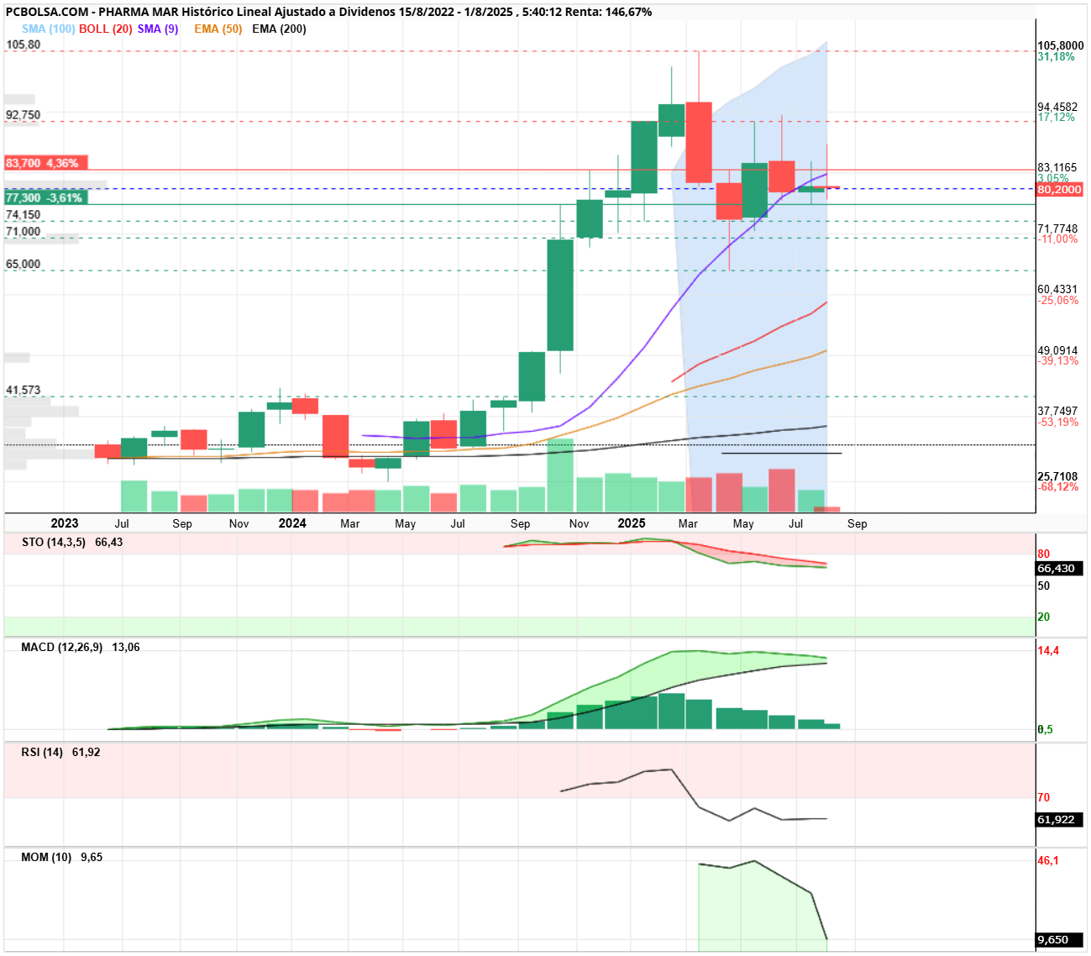
Task: Click the RSI (14) indicator label
Action: point(42,752)
